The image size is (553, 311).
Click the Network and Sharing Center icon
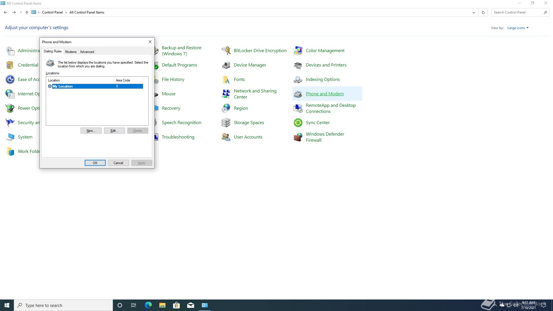(226, 94)
